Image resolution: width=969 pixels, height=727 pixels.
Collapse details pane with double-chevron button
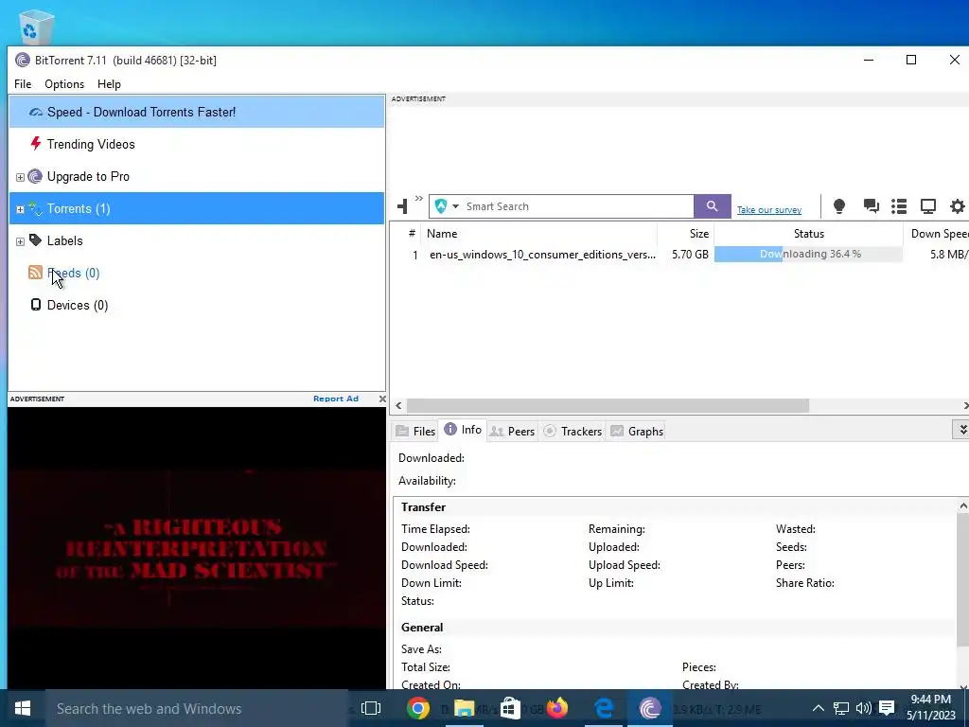[961, 430]
